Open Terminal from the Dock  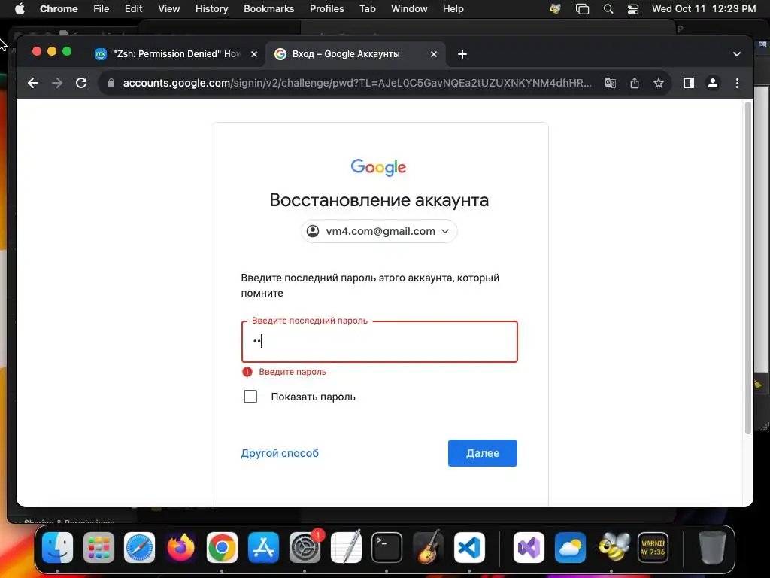pyautogui.click(x=387, y=548)
